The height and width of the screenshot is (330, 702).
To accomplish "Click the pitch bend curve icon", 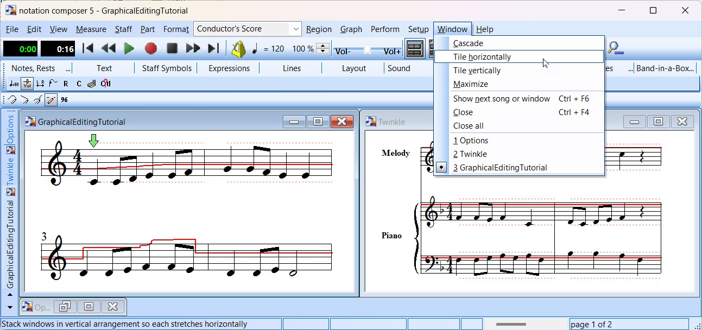I will tap(53, 84).
